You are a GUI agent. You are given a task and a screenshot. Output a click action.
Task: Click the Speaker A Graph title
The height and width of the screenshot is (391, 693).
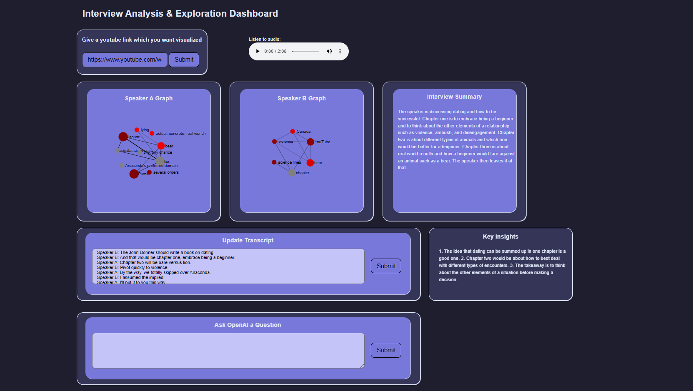[x=149, y=98]
